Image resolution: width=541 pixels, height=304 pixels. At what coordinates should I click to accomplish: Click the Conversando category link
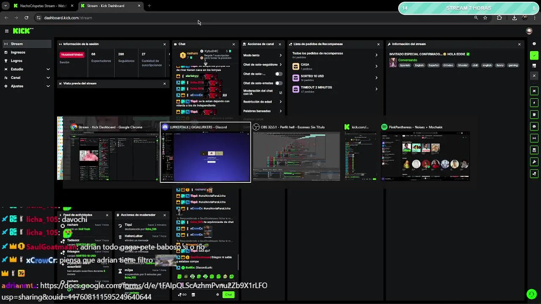point(407,60)
